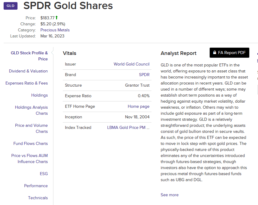
Task: Click the Brand row label
Action: 70,75
